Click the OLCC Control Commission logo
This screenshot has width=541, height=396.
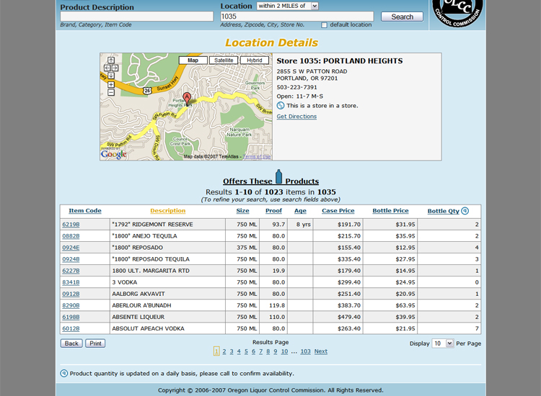457,12
